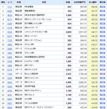Open 掲示板 link for code 6176

(x=102, y=69)
